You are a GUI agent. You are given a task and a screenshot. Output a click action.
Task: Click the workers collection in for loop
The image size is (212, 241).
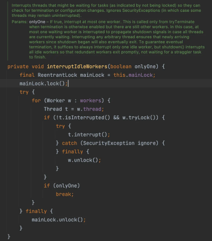(91, 100)
